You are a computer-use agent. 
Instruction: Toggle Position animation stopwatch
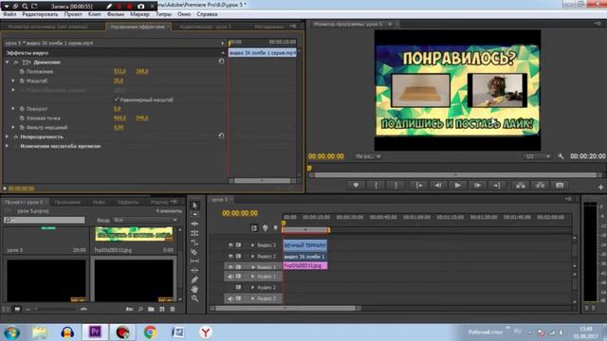[x=22, y=72]
